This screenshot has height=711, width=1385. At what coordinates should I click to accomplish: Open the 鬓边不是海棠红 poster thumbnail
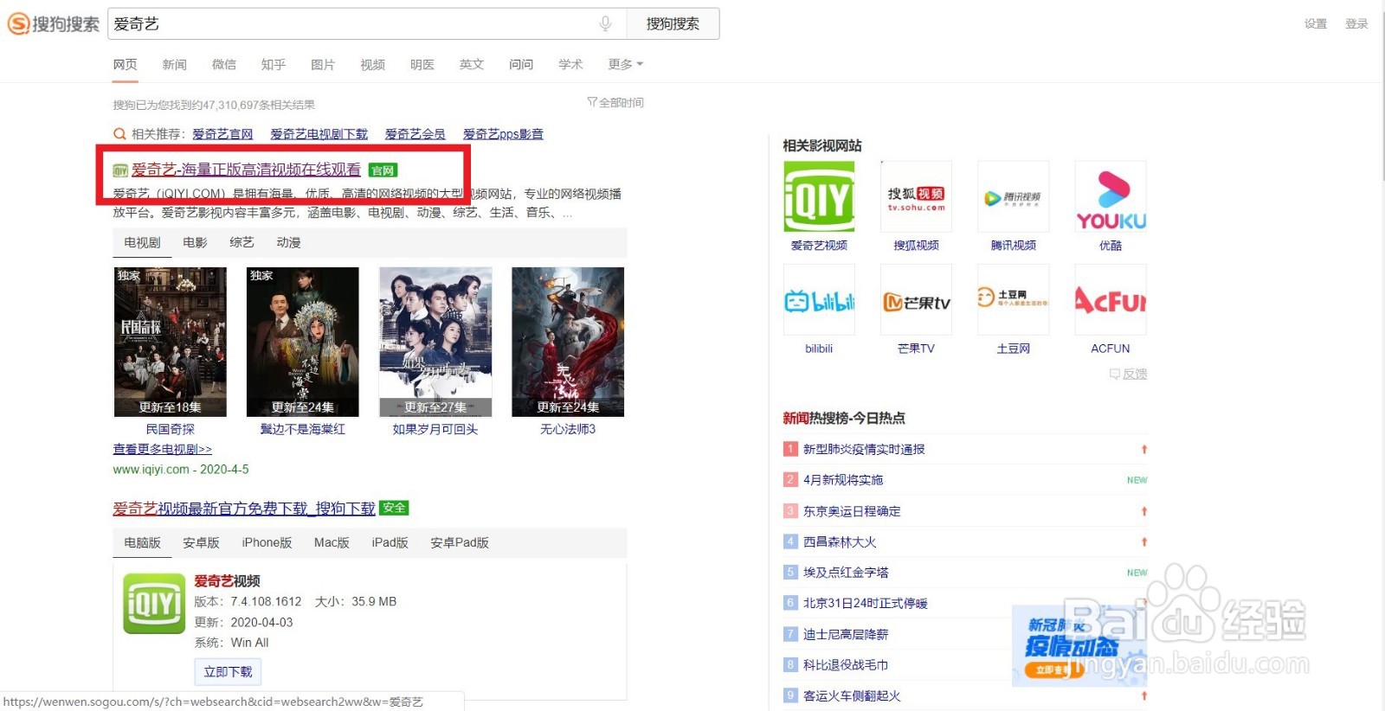[x=303, y=342]
